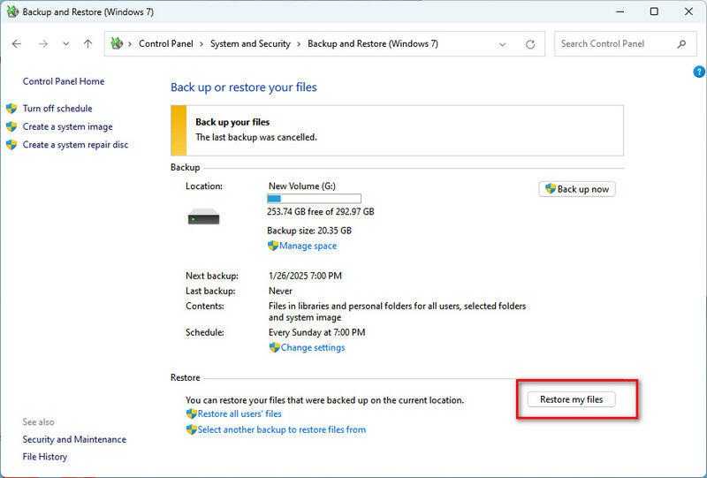Image resolution: width=707 pixels, height=478 pixels.
Task: Click the G: drive icon
Action: point(204,216)
